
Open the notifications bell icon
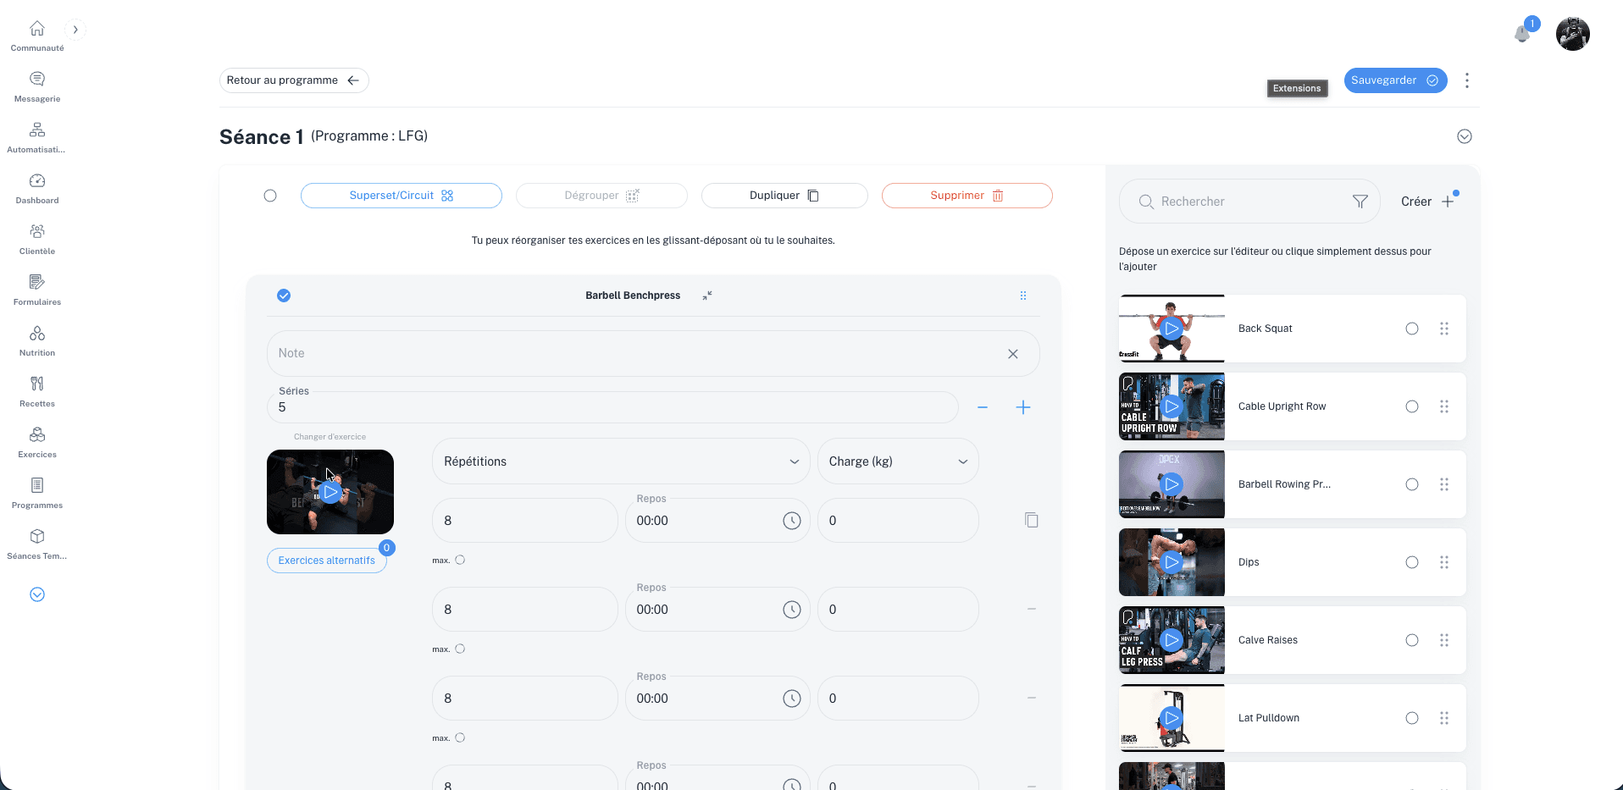pyautogui.click(x=1522, y=34)
